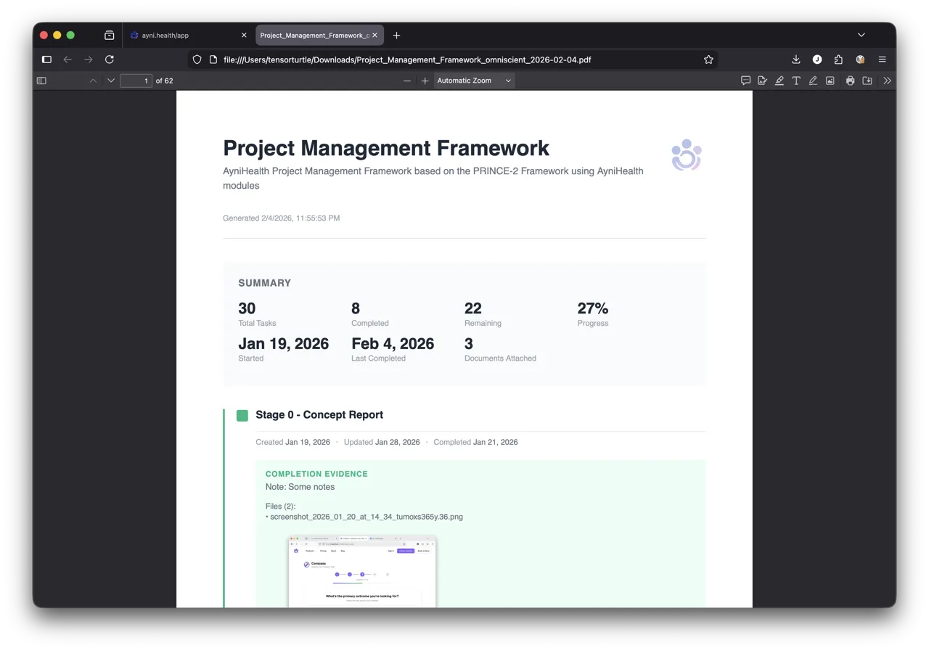Click the "Feb 4, 2026" last completed date
The height and width of the screenshot is (651, 929).
click(393, 344)
